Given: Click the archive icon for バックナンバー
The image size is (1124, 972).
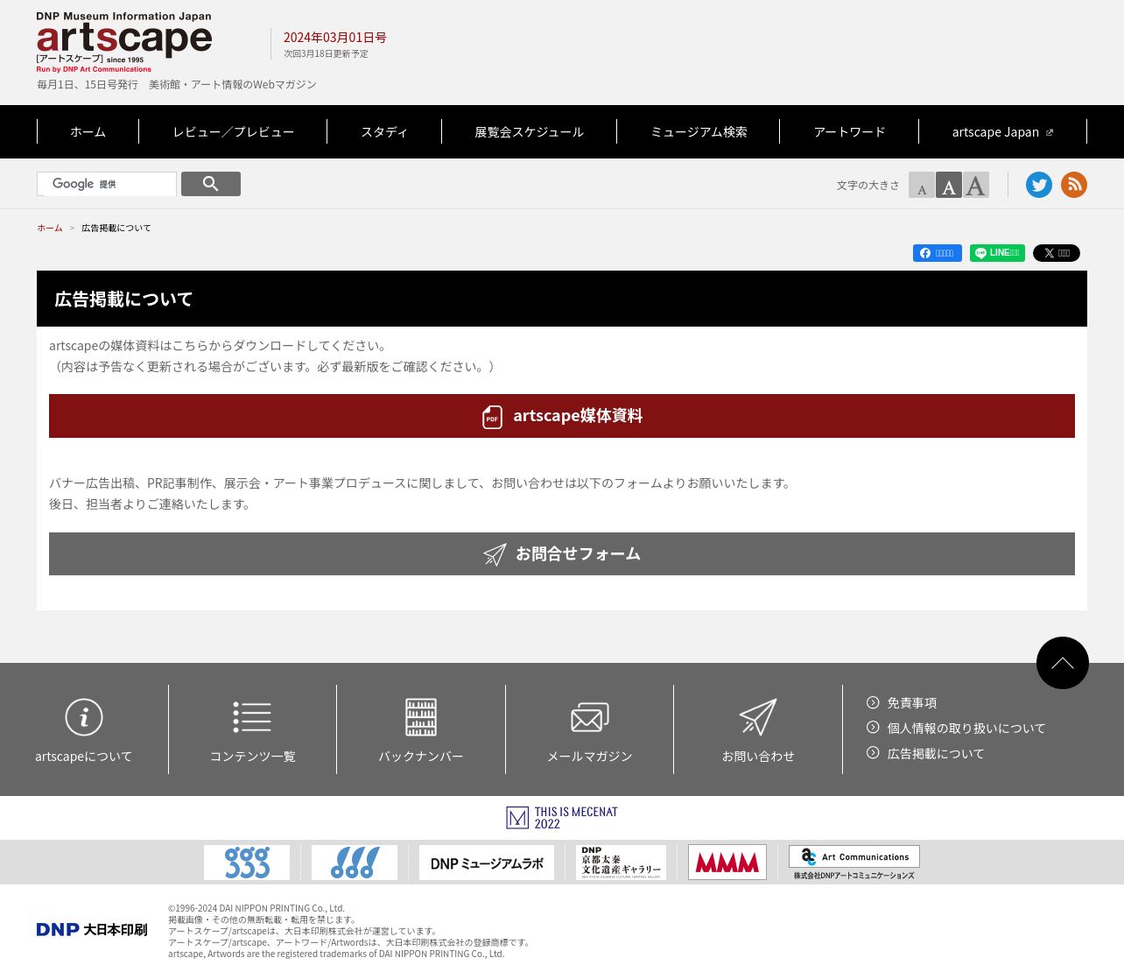Looking at the screenshot, I should click(421, 717).
